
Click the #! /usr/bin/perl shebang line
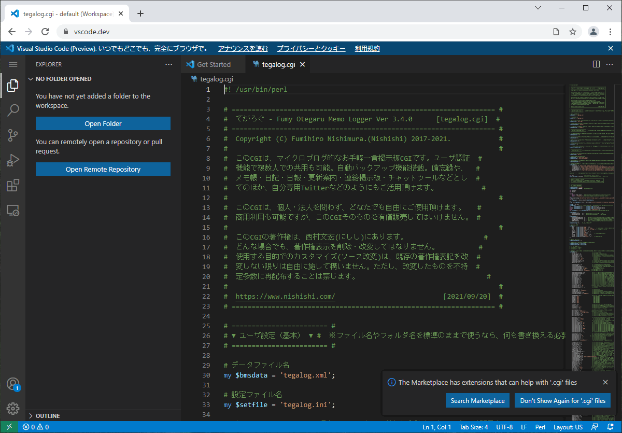click(256, 89)
